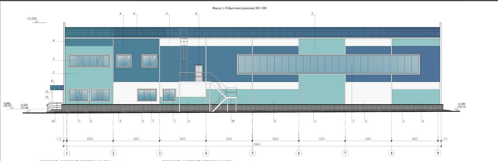Select the entrance door above the stairs

(x=199, y=73)
